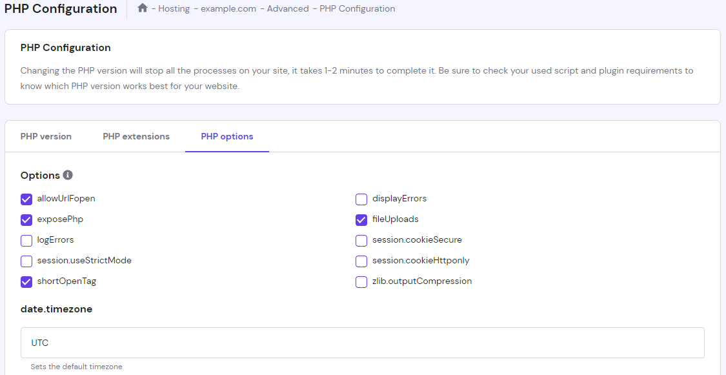Navigate to Advanced via breadcrumb
The image size is (726, 375).
(x=288, y=8)
